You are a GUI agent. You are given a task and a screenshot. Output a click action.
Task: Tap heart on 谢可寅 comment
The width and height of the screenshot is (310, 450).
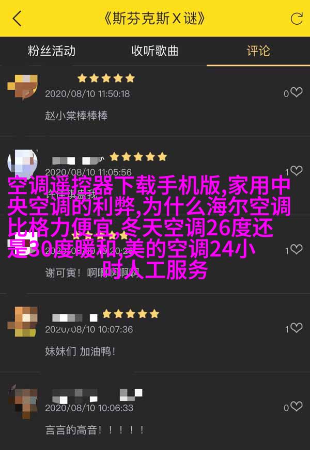tap(297, 249)
